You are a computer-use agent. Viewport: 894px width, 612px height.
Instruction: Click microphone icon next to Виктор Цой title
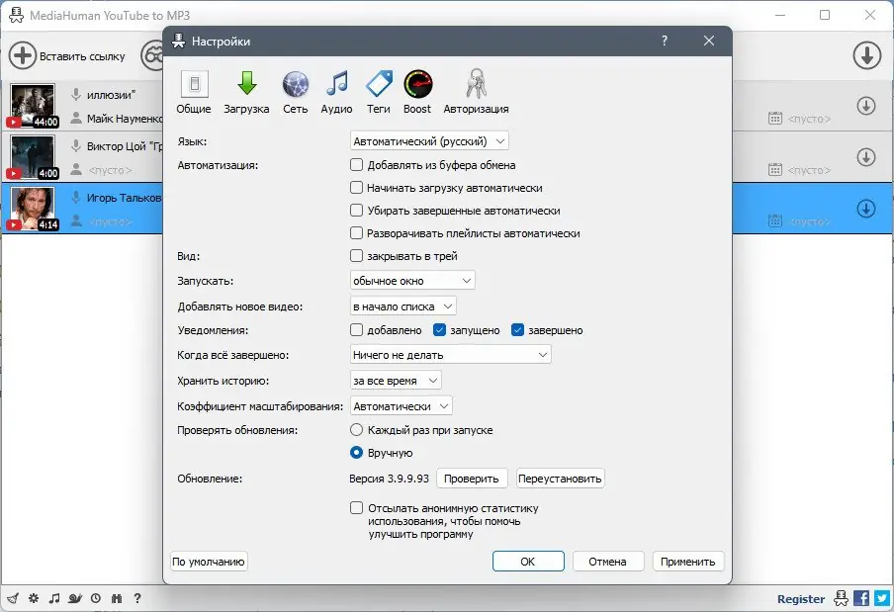(76, 146)
